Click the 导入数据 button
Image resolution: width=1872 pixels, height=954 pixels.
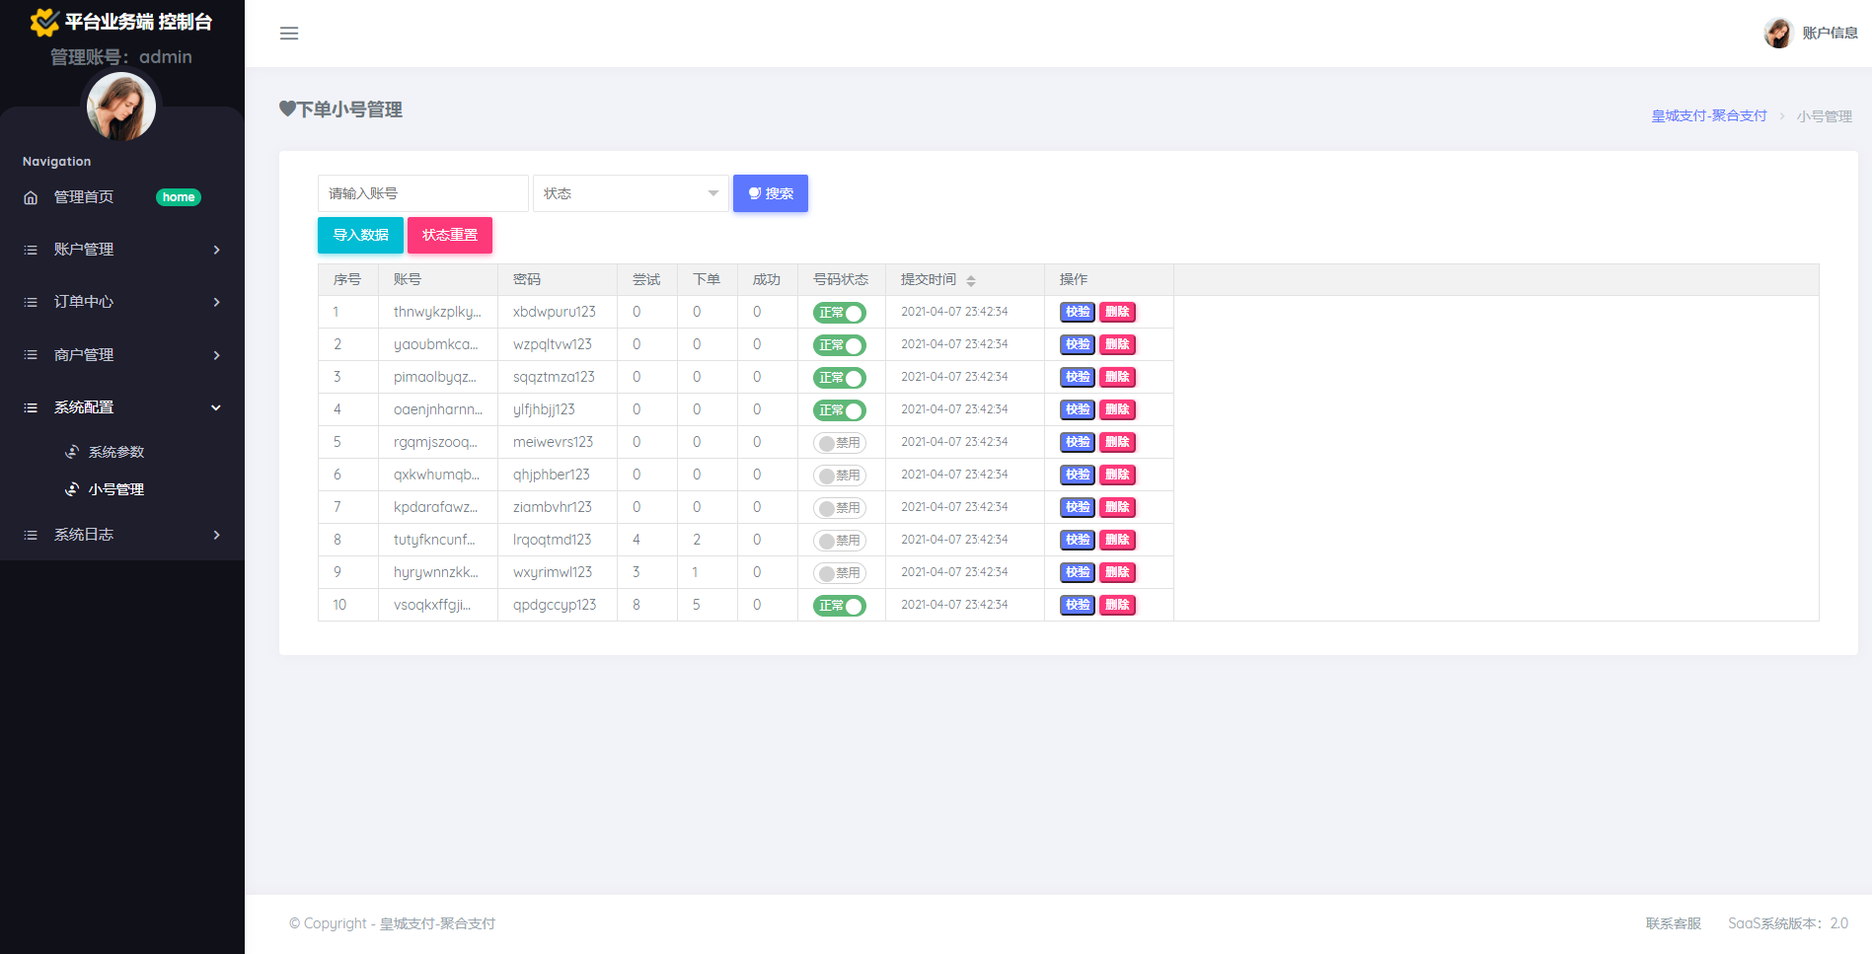(x=360, y=235)
